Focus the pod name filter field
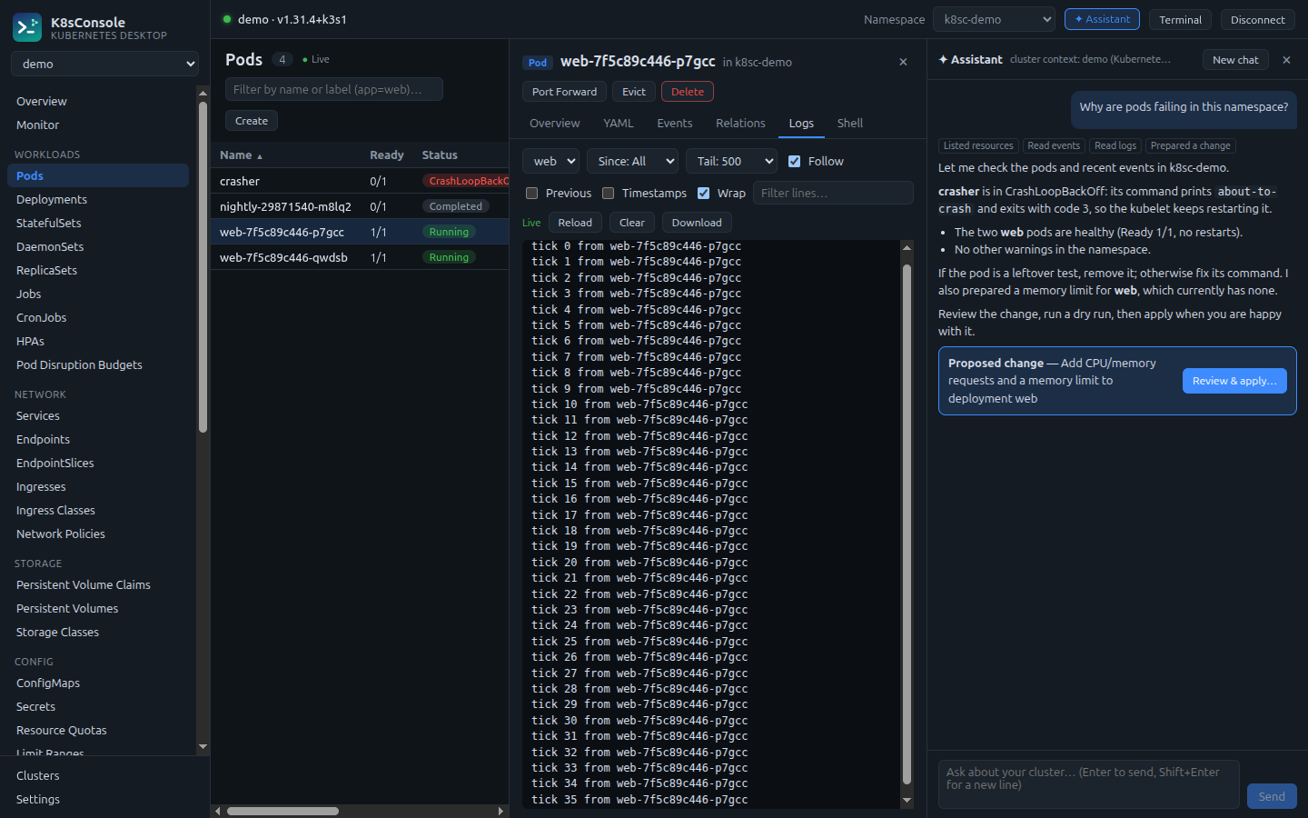 334,89
